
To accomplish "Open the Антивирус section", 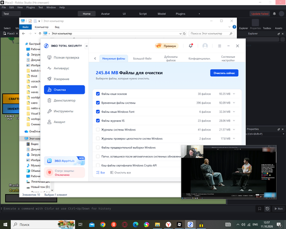I will coord(64,68).
